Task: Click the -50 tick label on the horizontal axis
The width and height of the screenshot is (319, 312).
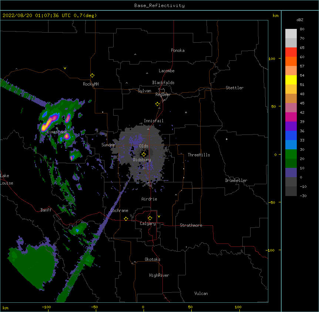Action: pos(94,307)
